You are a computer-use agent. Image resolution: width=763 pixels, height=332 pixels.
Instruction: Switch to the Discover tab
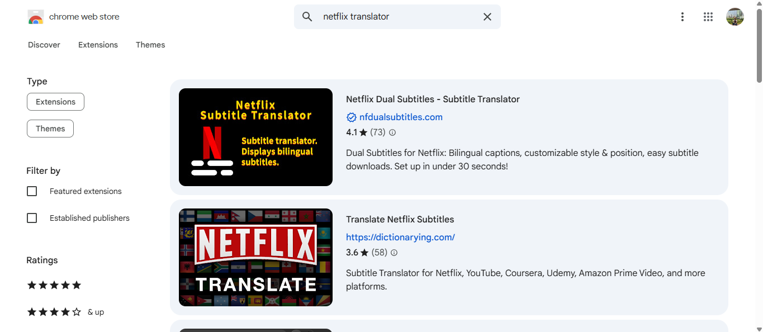coord(44,45)
